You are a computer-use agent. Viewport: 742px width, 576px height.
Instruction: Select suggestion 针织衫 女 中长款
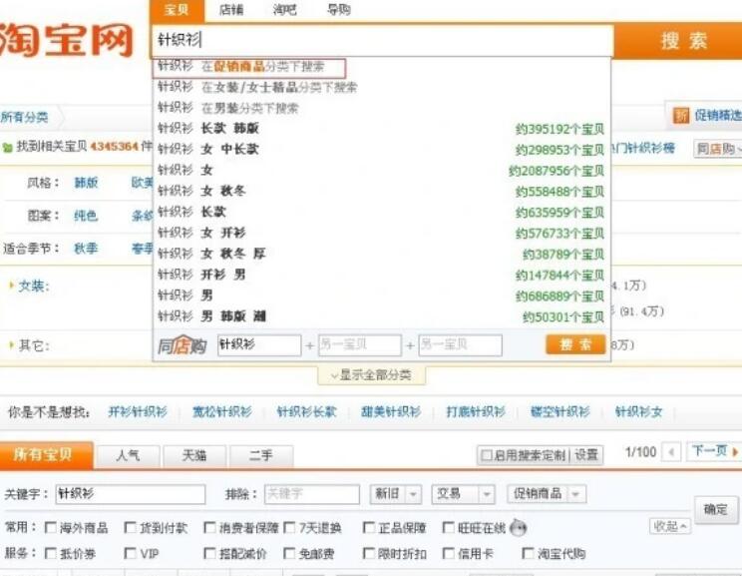381,149
